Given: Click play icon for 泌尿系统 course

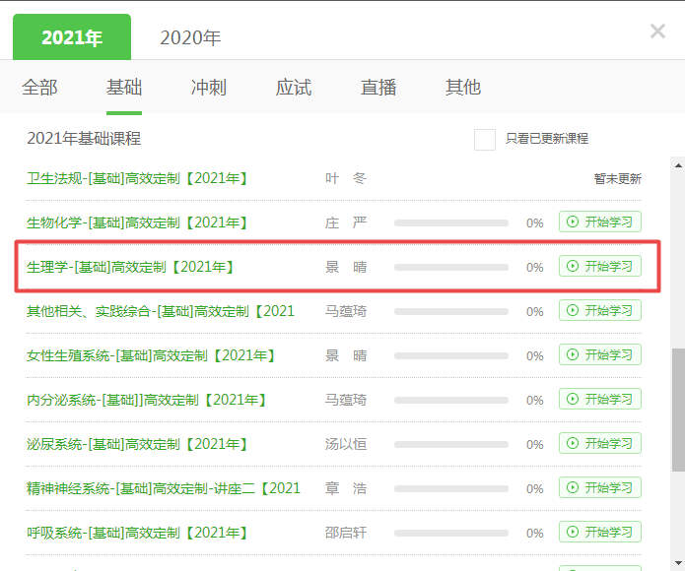Looking at the screenshot, I should (573, 444).
